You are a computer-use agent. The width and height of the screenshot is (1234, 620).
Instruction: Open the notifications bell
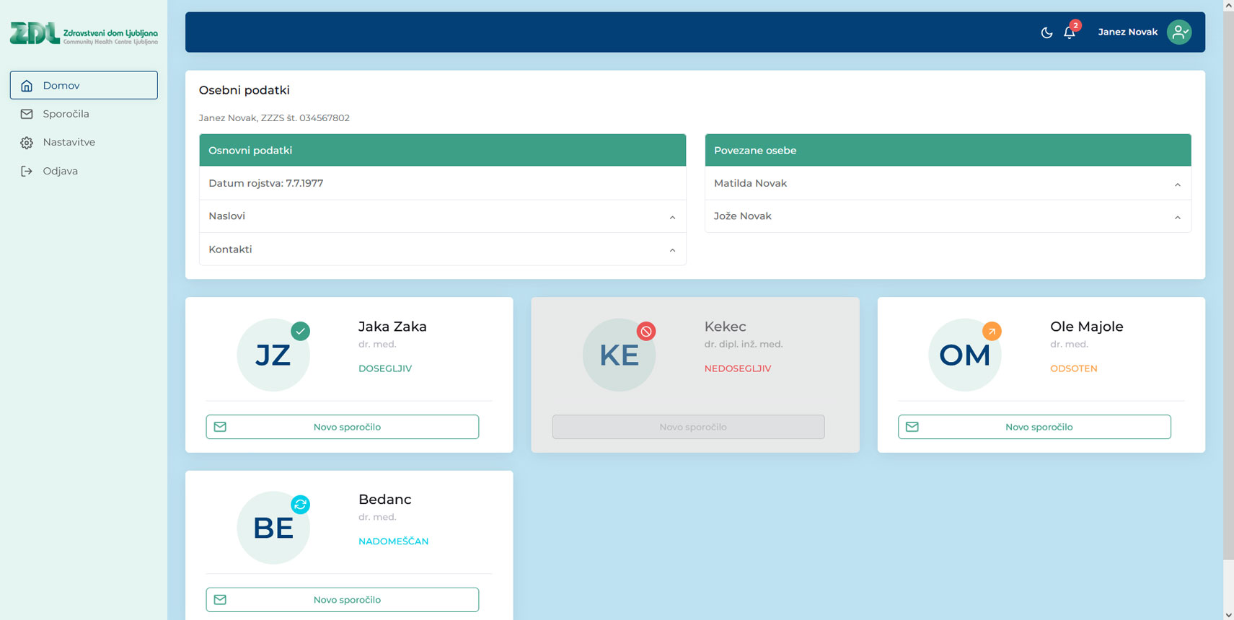coord(1070,32)
